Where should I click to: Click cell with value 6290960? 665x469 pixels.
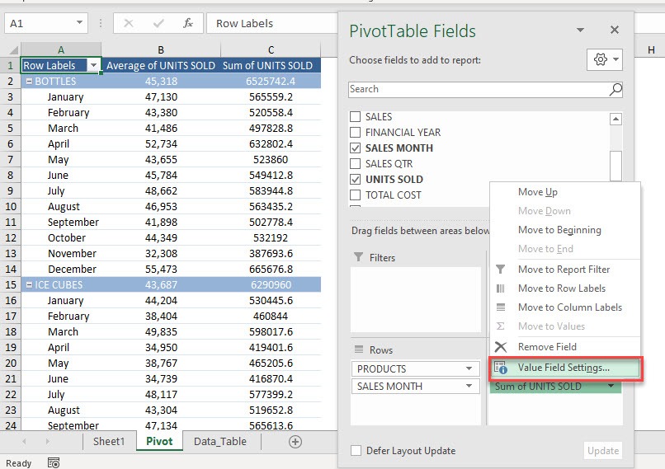pos(271,284)
